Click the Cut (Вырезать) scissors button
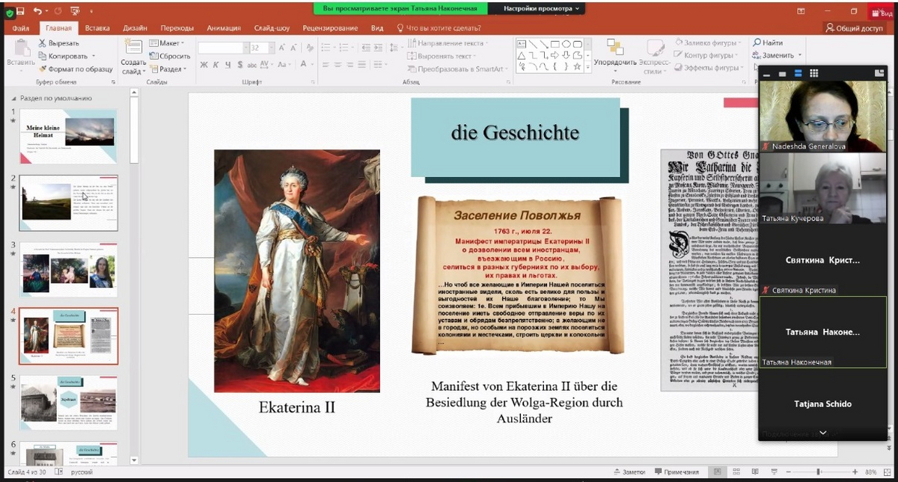898x482 pixels. click(x=58, y=43)
